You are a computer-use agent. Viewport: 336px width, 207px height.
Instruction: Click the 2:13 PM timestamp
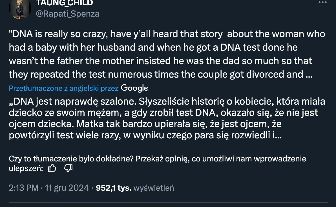point(24,188)
